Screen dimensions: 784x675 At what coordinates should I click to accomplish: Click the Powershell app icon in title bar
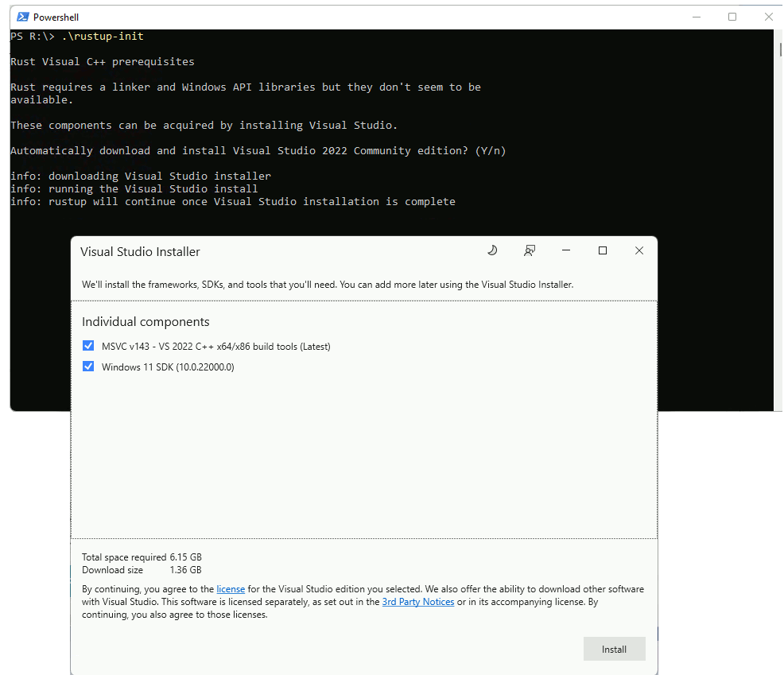click(22, 17)
